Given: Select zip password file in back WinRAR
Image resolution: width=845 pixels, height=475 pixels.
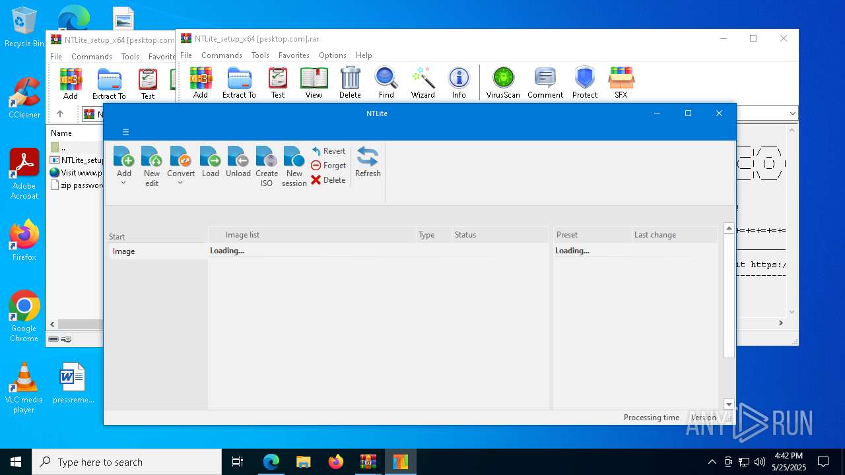Looking at the screenshot, I should point(77,185).
